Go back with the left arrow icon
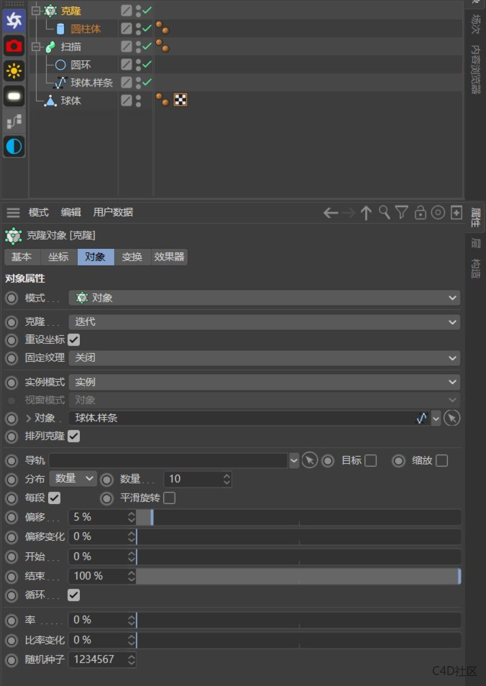The height and width of the screenshot is (686, 486). pyautogui.click(x=331, y=213)
